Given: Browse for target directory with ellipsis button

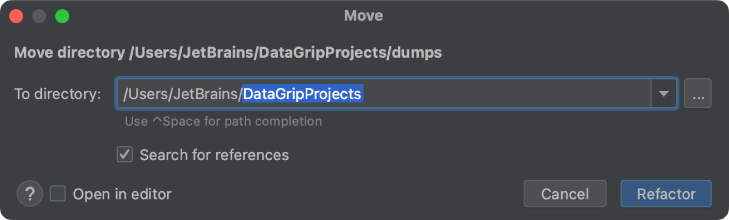Looking at the screenshot, I should (698, 94).
